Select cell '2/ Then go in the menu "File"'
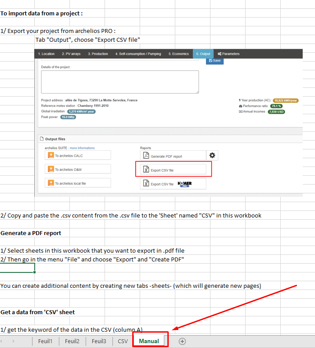This screenshot has height=348, width=315. [92, 259]
